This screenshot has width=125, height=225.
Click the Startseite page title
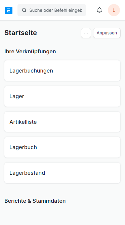pos(21,33)
